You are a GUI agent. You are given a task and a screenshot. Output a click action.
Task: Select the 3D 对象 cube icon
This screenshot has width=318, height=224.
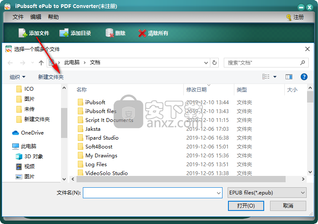point(19,157)
